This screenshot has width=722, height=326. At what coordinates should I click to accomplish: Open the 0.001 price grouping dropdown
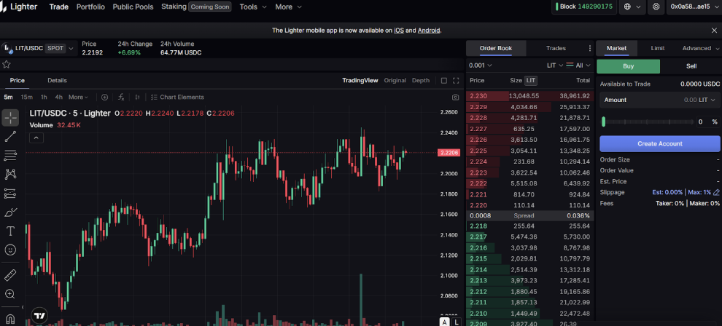point(481,65)
